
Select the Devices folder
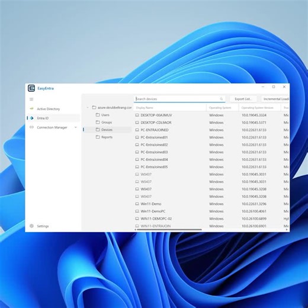click(107, 130)
